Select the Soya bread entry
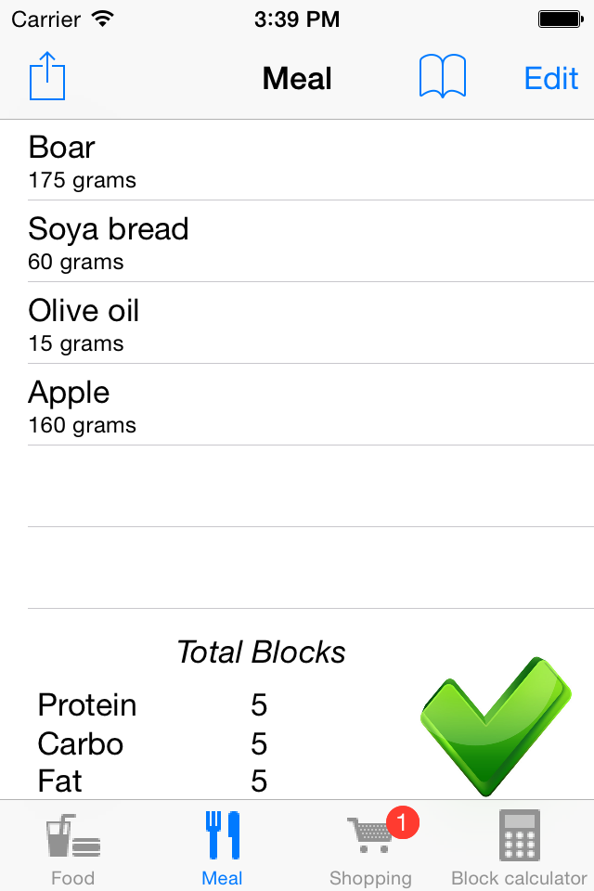Image resolution: width=594 pixels, height=891 pixels. click(x=297, y=241)
